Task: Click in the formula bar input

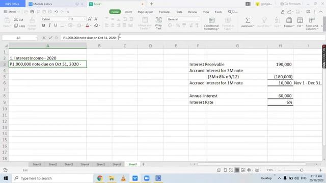Action: tap(193, 38)
